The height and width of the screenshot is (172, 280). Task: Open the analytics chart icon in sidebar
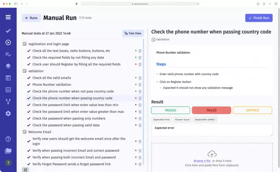pos(8,90)
